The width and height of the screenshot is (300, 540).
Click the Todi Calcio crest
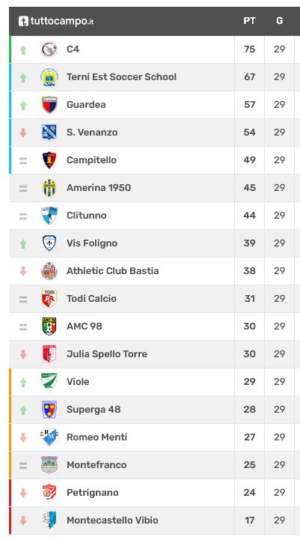click(49, 299)
